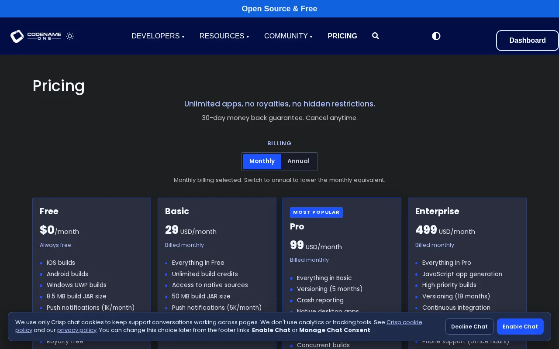The height and width of the screenshot is (349, 559).
Task: Click '29 USD/month' price
Action: [191, 230]
